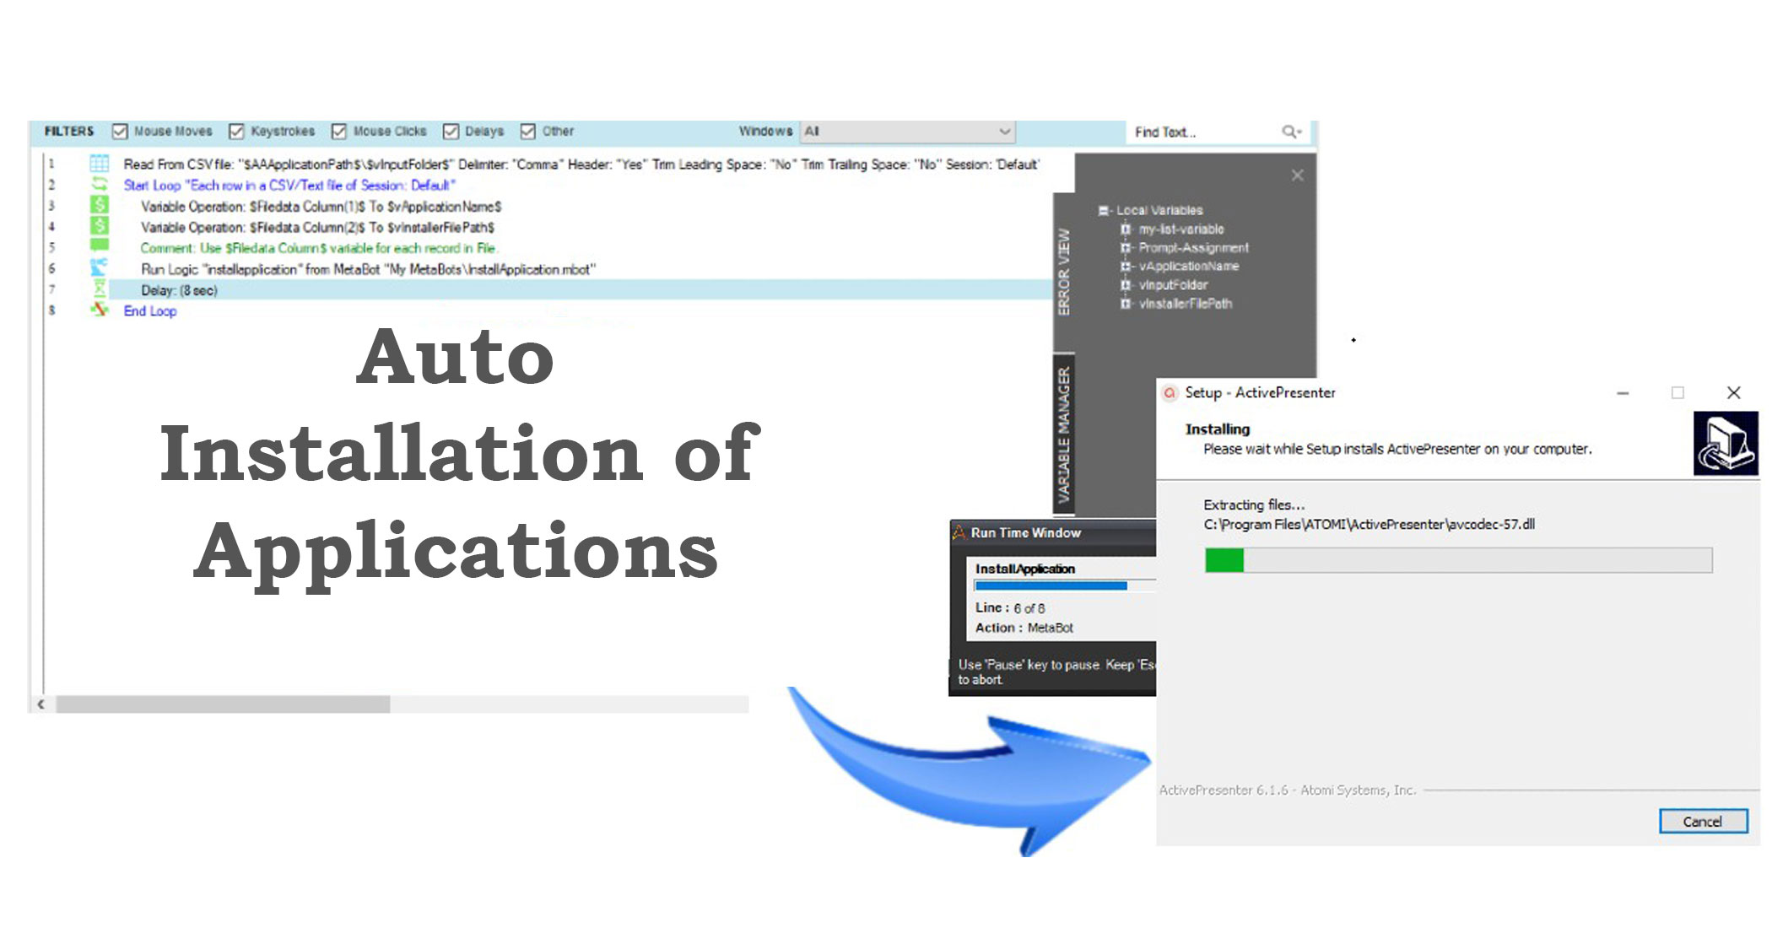Image resolution: width=1772 pixels, height=928 pixels.
Task: Open the VARIABLE MANAGER vertical tab
Action: pos(1064,434)
